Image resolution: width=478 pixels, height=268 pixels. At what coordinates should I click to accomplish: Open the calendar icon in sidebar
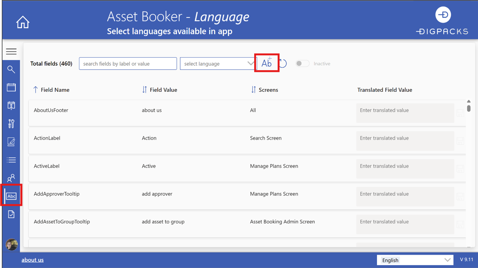coord(11,87)
